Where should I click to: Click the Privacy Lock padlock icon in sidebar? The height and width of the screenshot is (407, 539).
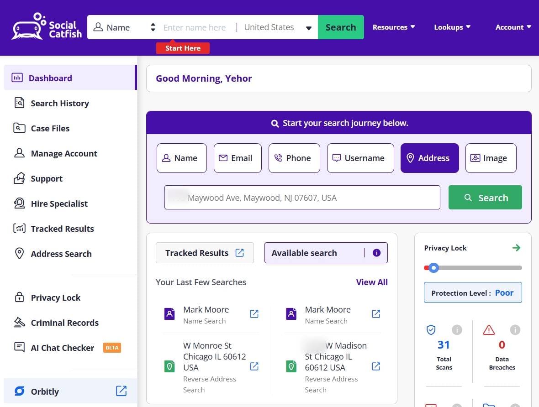(19, 297)
